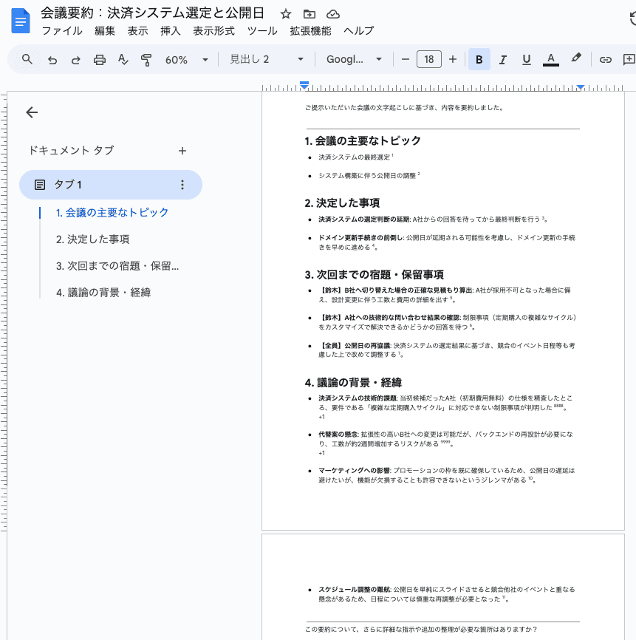
Task: Run spelling and grammar check icon
Action: 123,60
